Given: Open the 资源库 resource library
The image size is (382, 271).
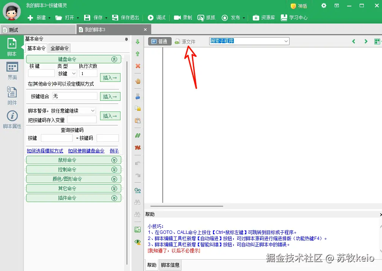Looking at the screenshot, I should (x=264, y=17).
